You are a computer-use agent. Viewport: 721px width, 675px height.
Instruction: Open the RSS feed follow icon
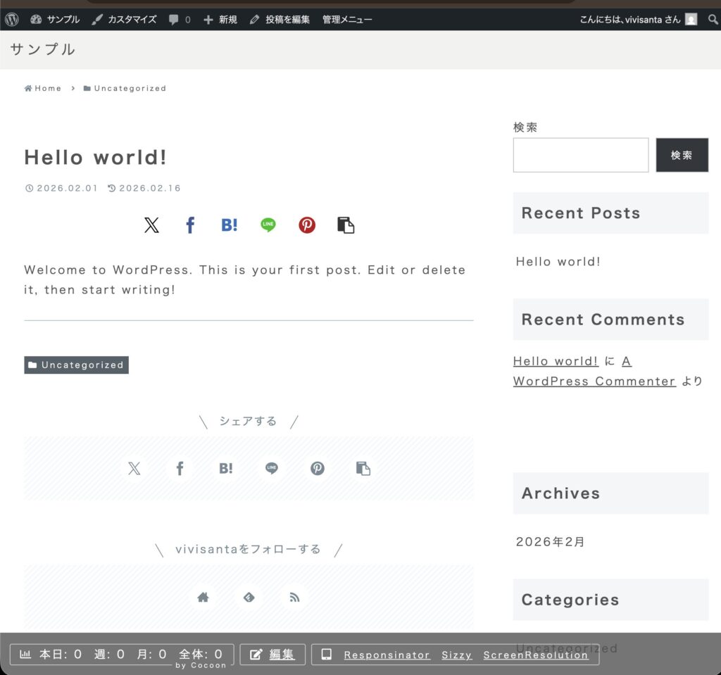pyautogui.click(x=294, y=598)
